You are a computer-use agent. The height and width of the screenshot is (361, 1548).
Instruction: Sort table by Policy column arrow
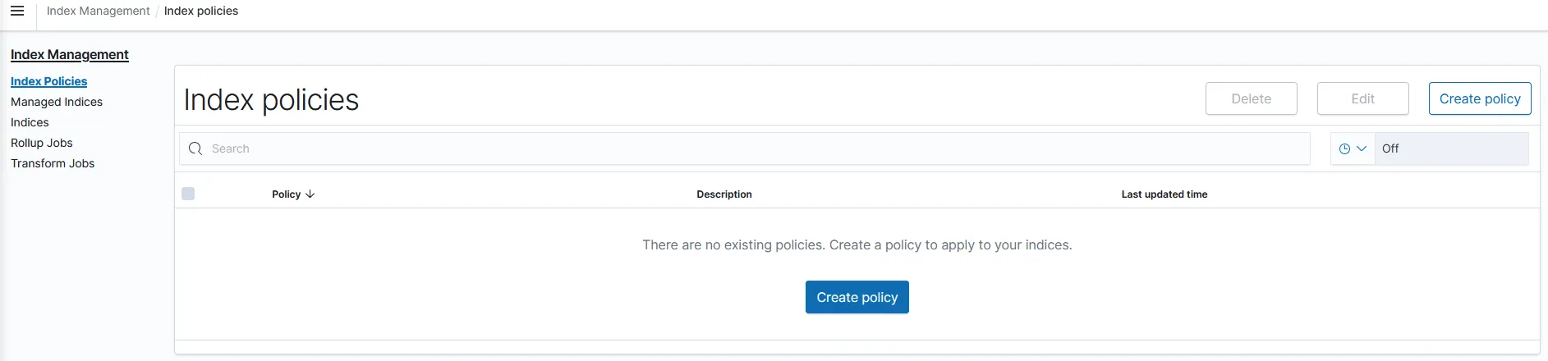point(310,194)
